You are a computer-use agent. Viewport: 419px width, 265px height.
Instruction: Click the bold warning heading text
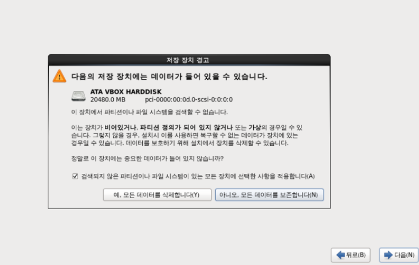click(x=169, y=77)
